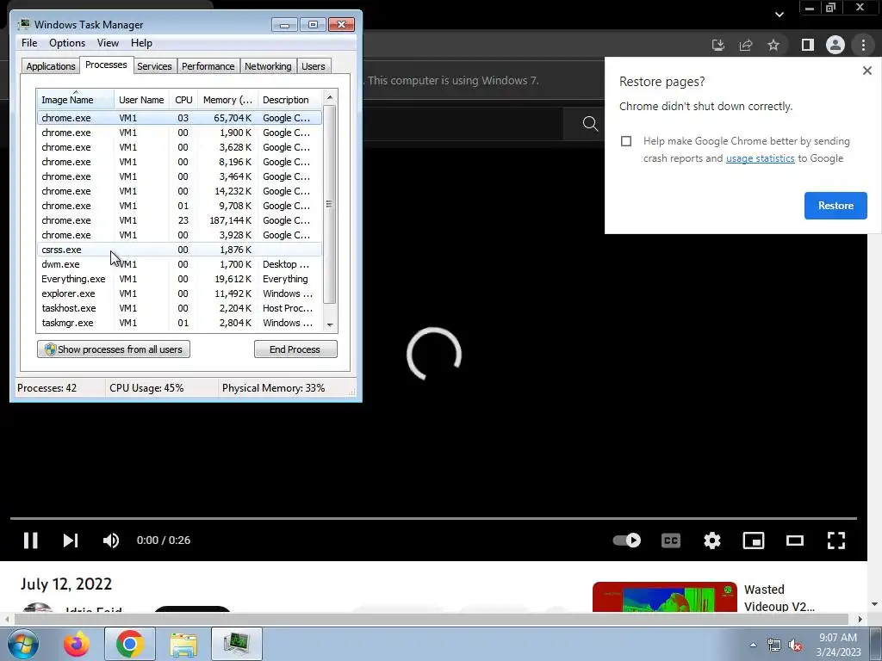Open Task Manager Help menu
This screenshot has width=882, height=661.
click(141, 43)
